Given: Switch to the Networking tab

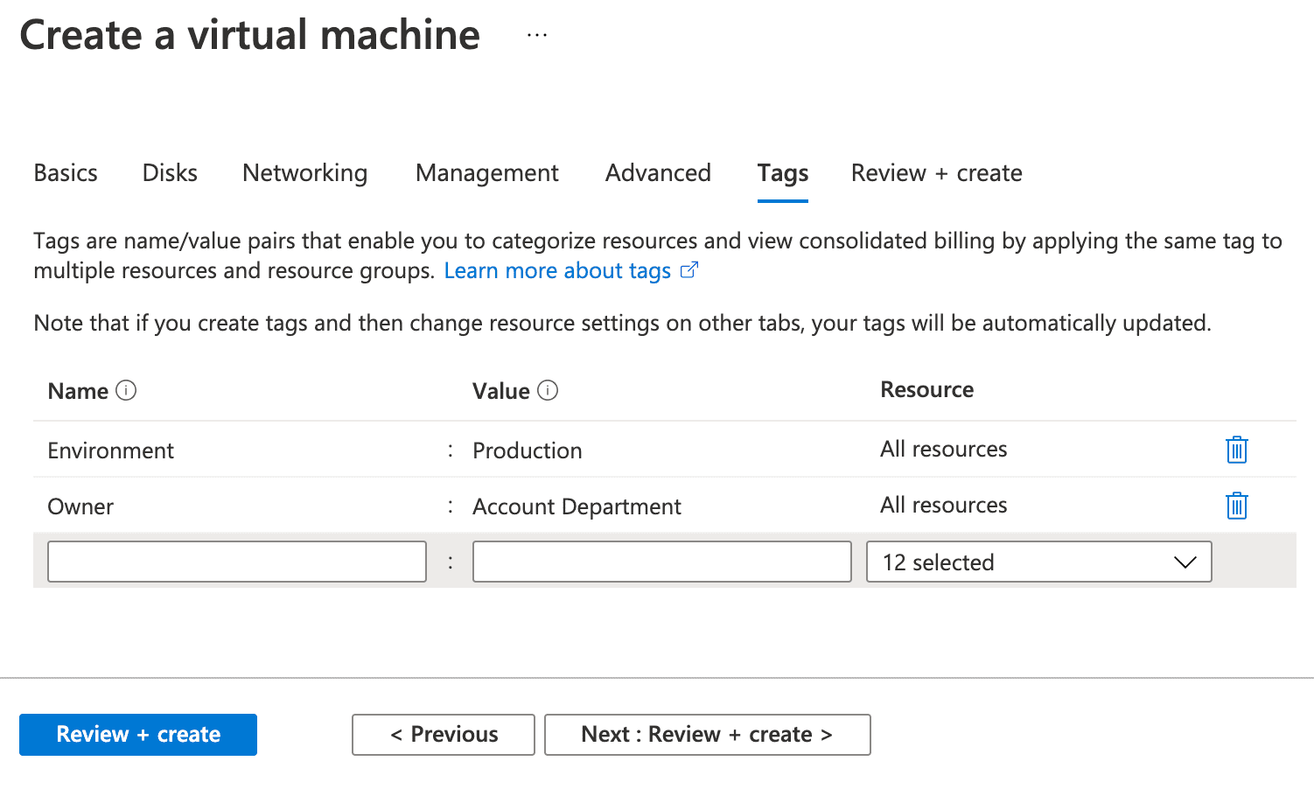Looking at the screenshot, I should (304, 172).
